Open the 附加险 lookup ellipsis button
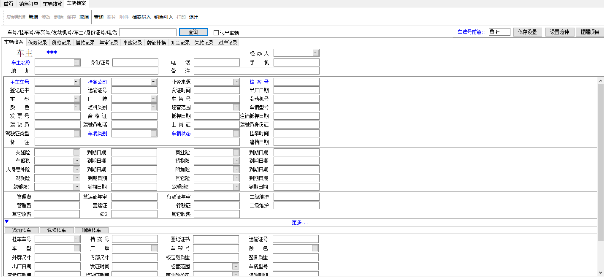604x277 pixels. click(x=236, y=170)
